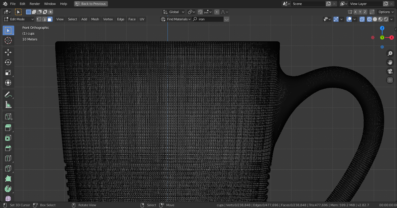Toggle X-Ray viewport mode
The height and width of the screenshot is (208, 397).
tap(362, 19)
